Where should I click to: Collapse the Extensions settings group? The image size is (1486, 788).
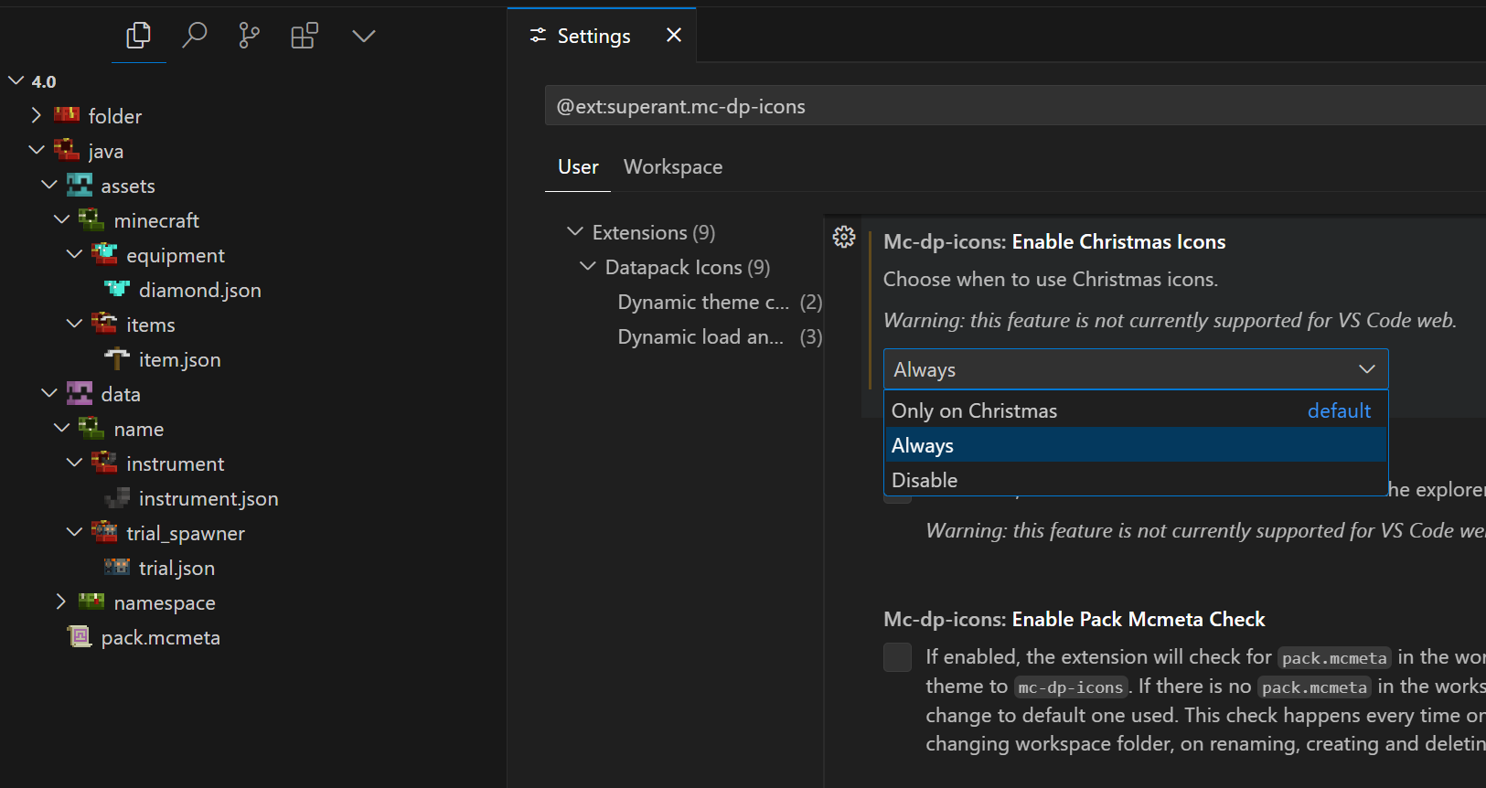[x=575, y=232]
